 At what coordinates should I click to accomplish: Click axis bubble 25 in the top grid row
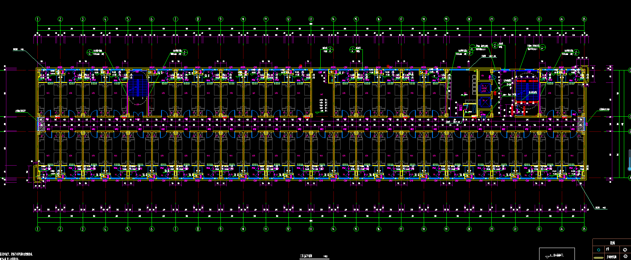coord(584,19)
